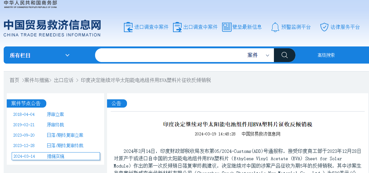
Task: Click the 法律服务平台 shield icon
Action: pos(324,27)
